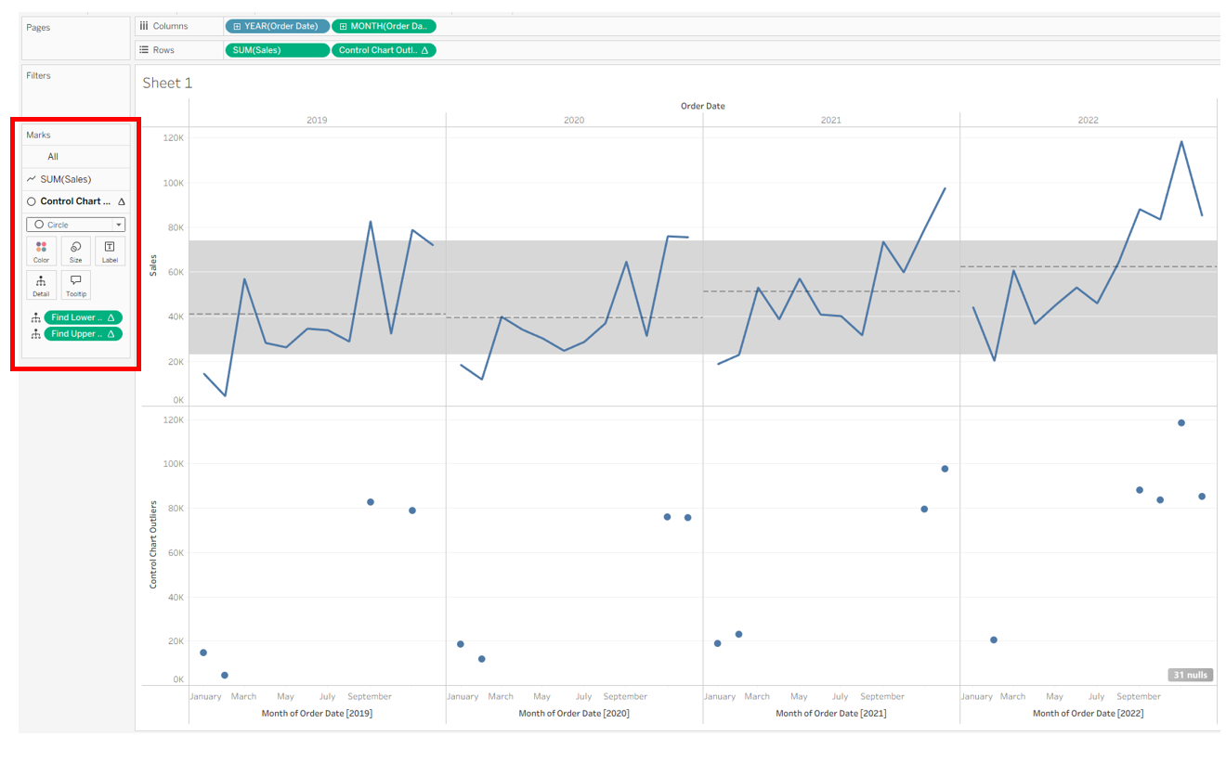Select the SUM(Sales) marks tab
Image resolution: width=1226 pixels, height=762 pixels.
tap(65, 179)
